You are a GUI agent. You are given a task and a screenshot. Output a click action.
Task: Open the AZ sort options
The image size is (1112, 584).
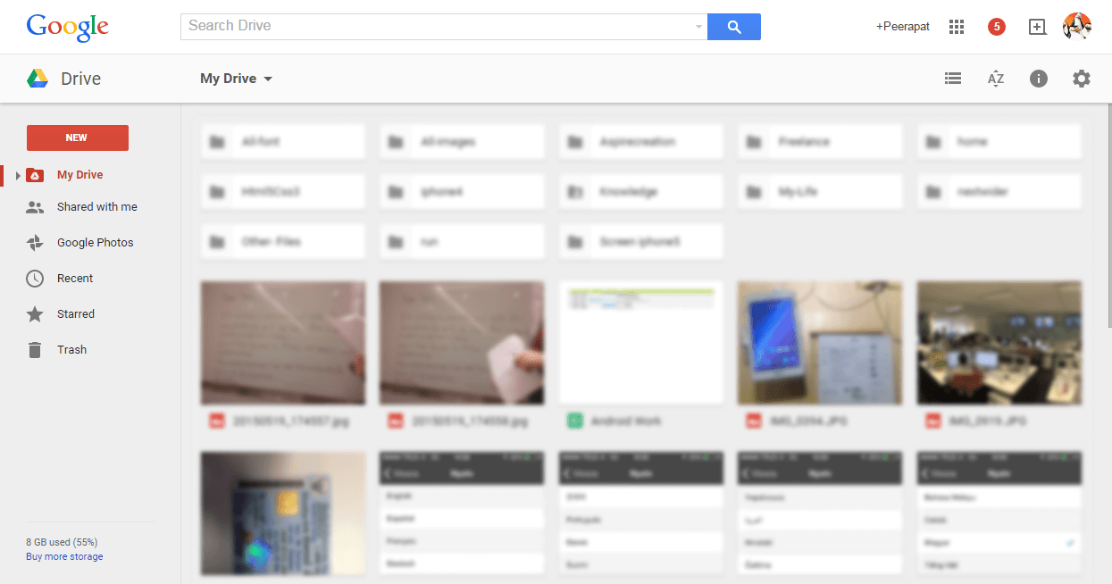996,79
